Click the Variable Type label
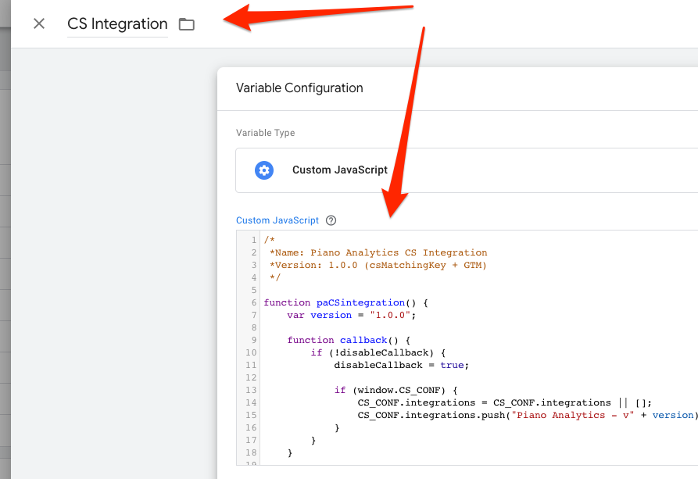Image resolution: width=698 pixels, height=479 pixels. tap(265, 133)
